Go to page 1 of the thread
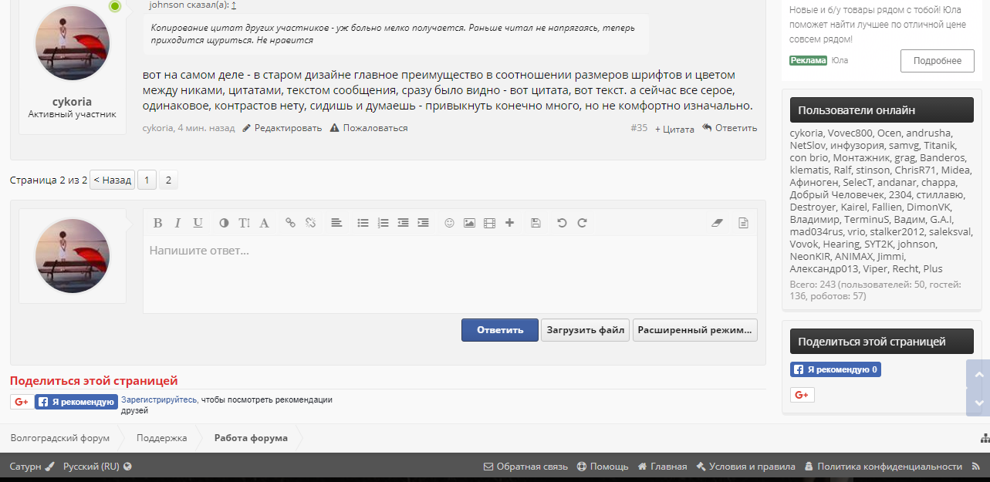Image resolution: width=990 pixels, height=482 pixels. click(x=147, y=180)
